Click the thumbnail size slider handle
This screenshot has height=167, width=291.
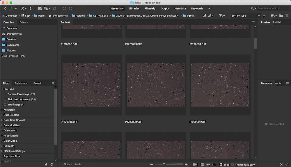point(164,164)
